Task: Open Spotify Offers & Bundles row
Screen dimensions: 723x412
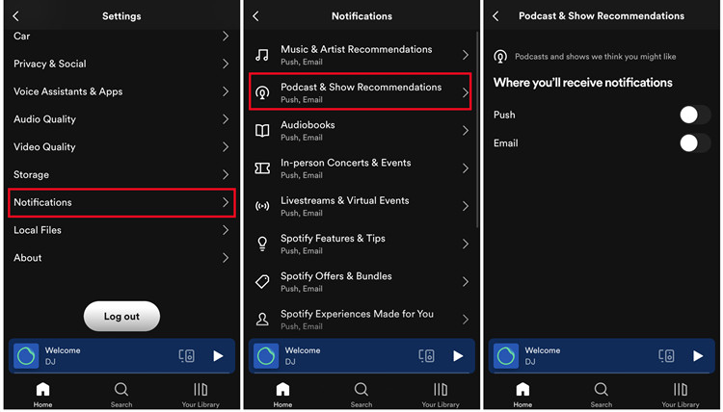Action: click(x=361, y=282)
